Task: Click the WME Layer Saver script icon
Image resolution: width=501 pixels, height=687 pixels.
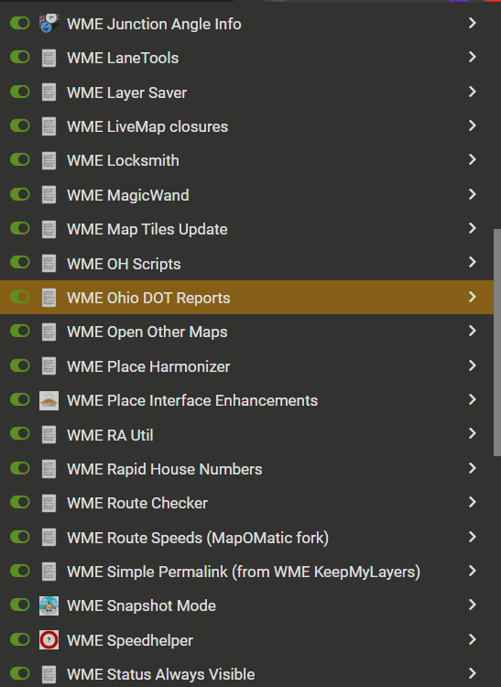Action: [49, 93]
